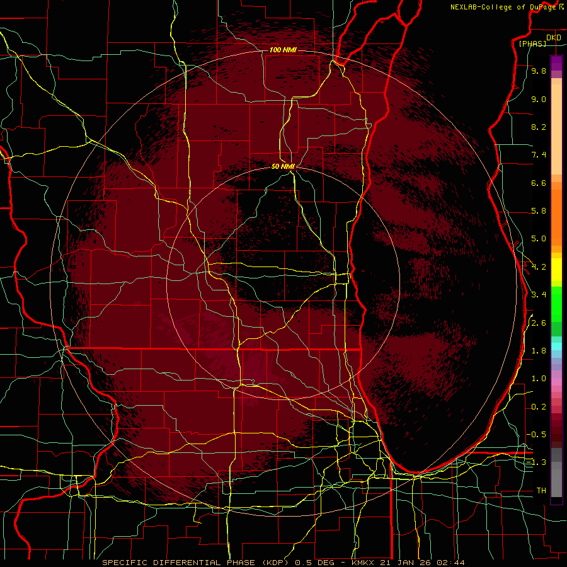567x567 pixels.
Task: Click the "100 NMI" range ring label
Action: (x=283, y=50)
